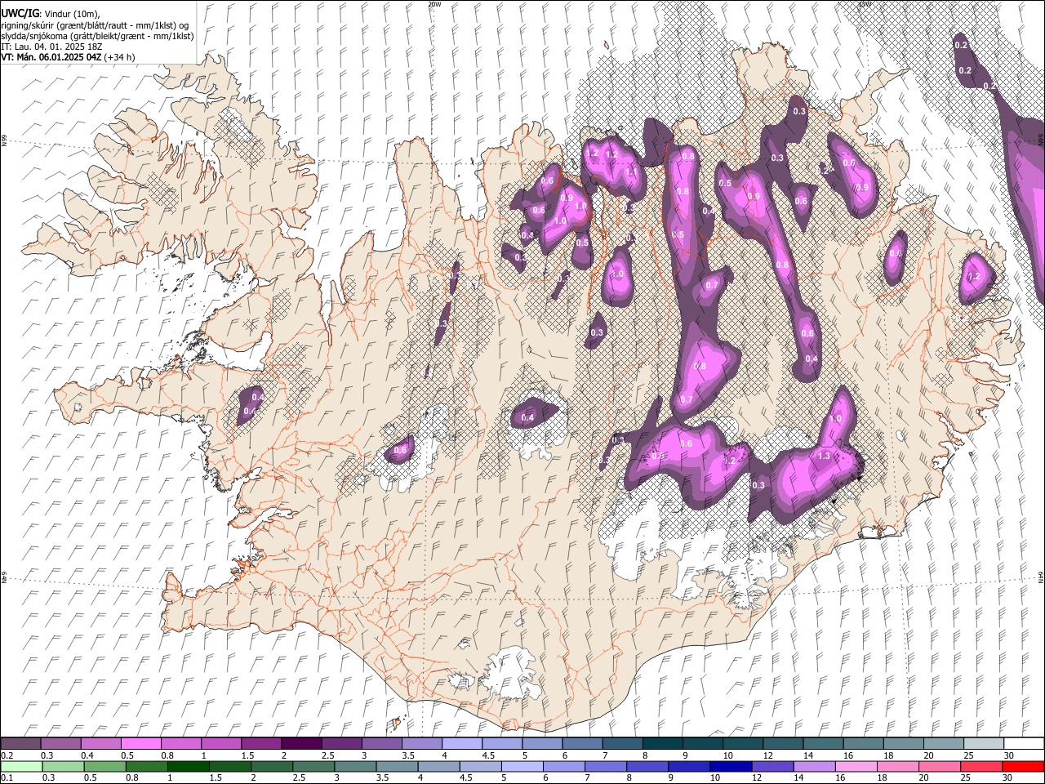This screenshot has width=1045, height=784.
Task: Click the snow-scale swatch between 3.5 and 4
Action: coord(421,743)
